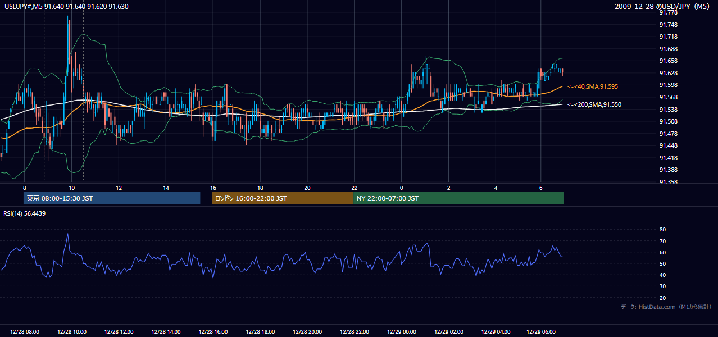Click the 12/29 02:00 time axis label

coord(449,332)
